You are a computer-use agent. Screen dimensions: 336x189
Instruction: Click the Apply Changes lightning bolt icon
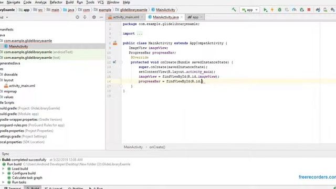272,10
